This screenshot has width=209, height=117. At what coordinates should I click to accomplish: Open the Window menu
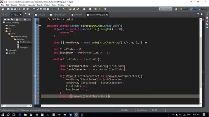pos(61,5)
